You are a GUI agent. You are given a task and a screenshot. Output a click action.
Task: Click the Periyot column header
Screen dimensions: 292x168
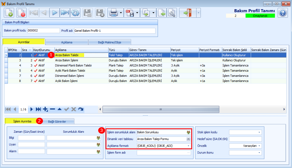[185, 50]
